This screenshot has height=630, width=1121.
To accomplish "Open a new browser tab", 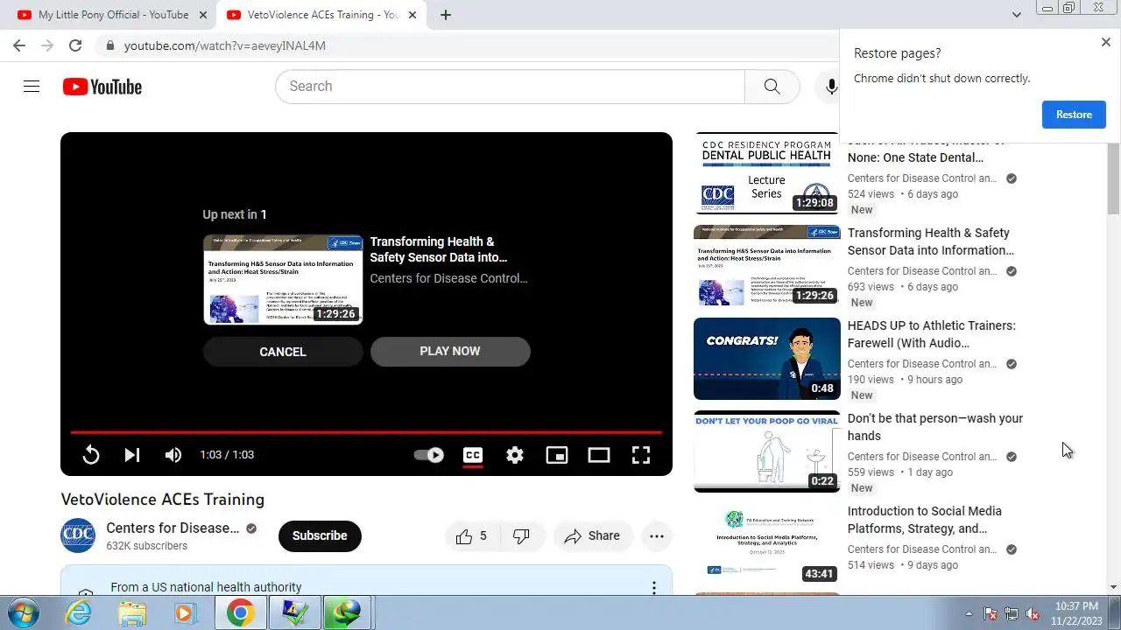I will click(446, 15).
